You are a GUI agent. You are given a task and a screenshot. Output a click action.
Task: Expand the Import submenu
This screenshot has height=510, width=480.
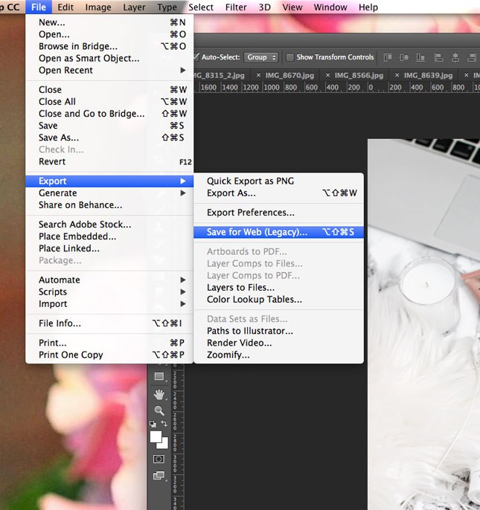point(109,304)
